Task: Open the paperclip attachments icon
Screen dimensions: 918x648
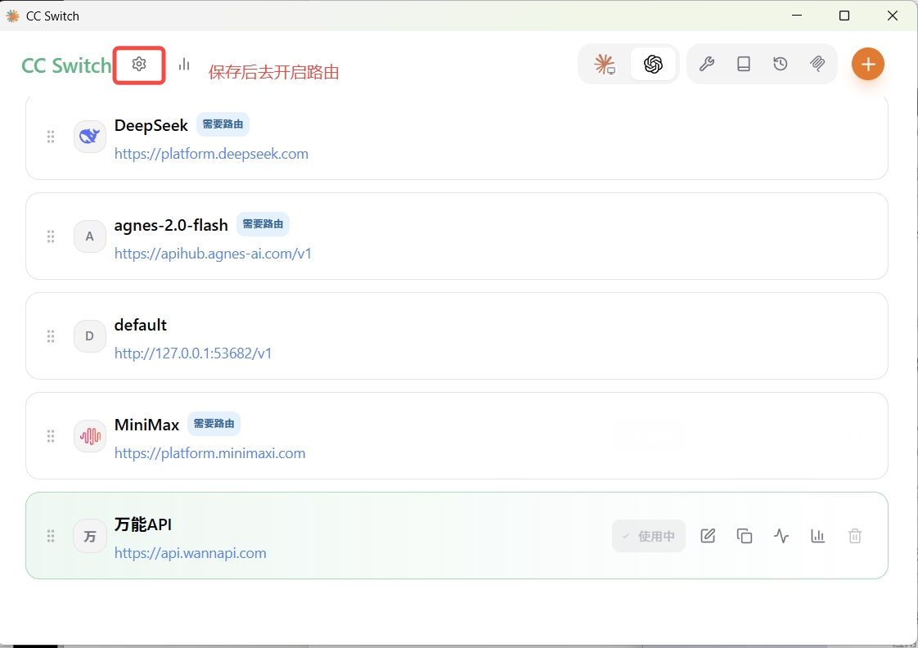Action: click(x=817, y=64)
